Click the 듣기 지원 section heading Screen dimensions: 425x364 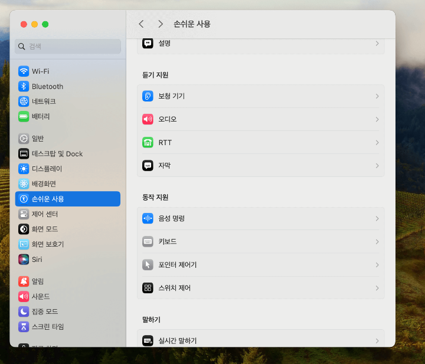[155, 75]
